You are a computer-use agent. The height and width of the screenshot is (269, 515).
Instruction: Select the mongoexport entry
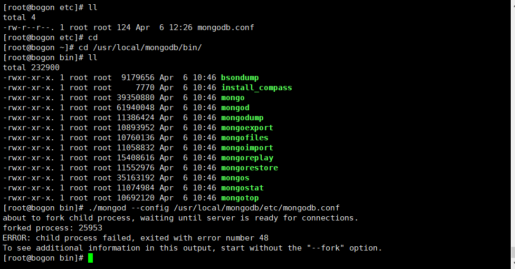pos(247,128)
